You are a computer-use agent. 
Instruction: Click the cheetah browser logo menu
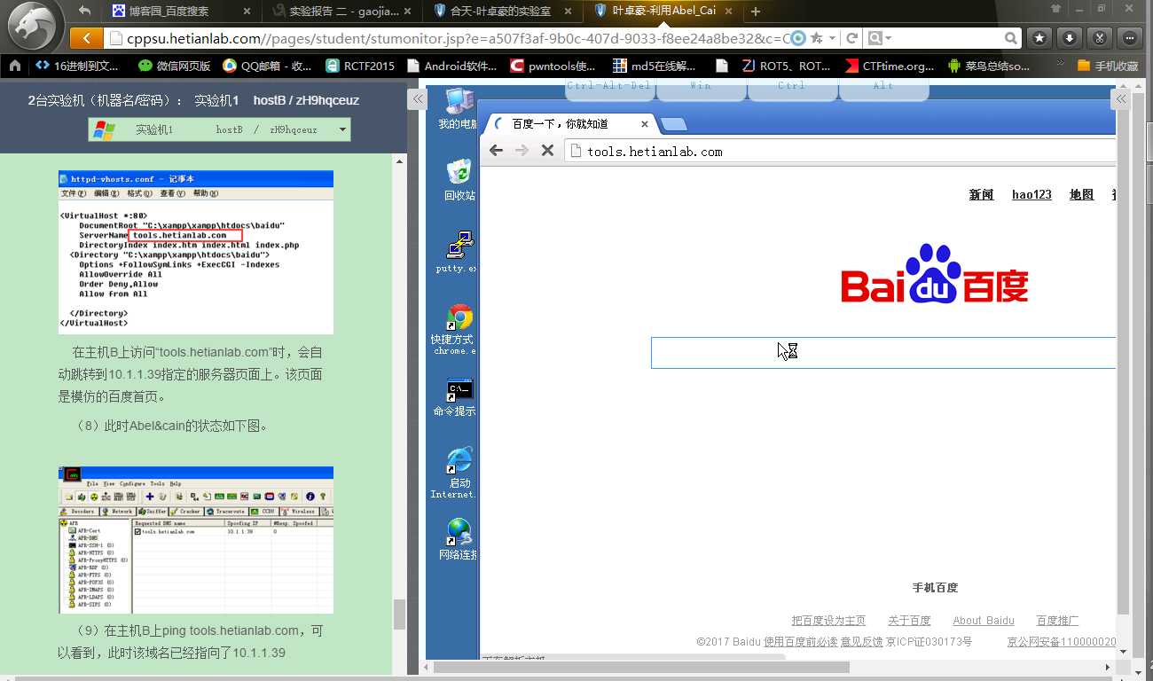[34, 27]
